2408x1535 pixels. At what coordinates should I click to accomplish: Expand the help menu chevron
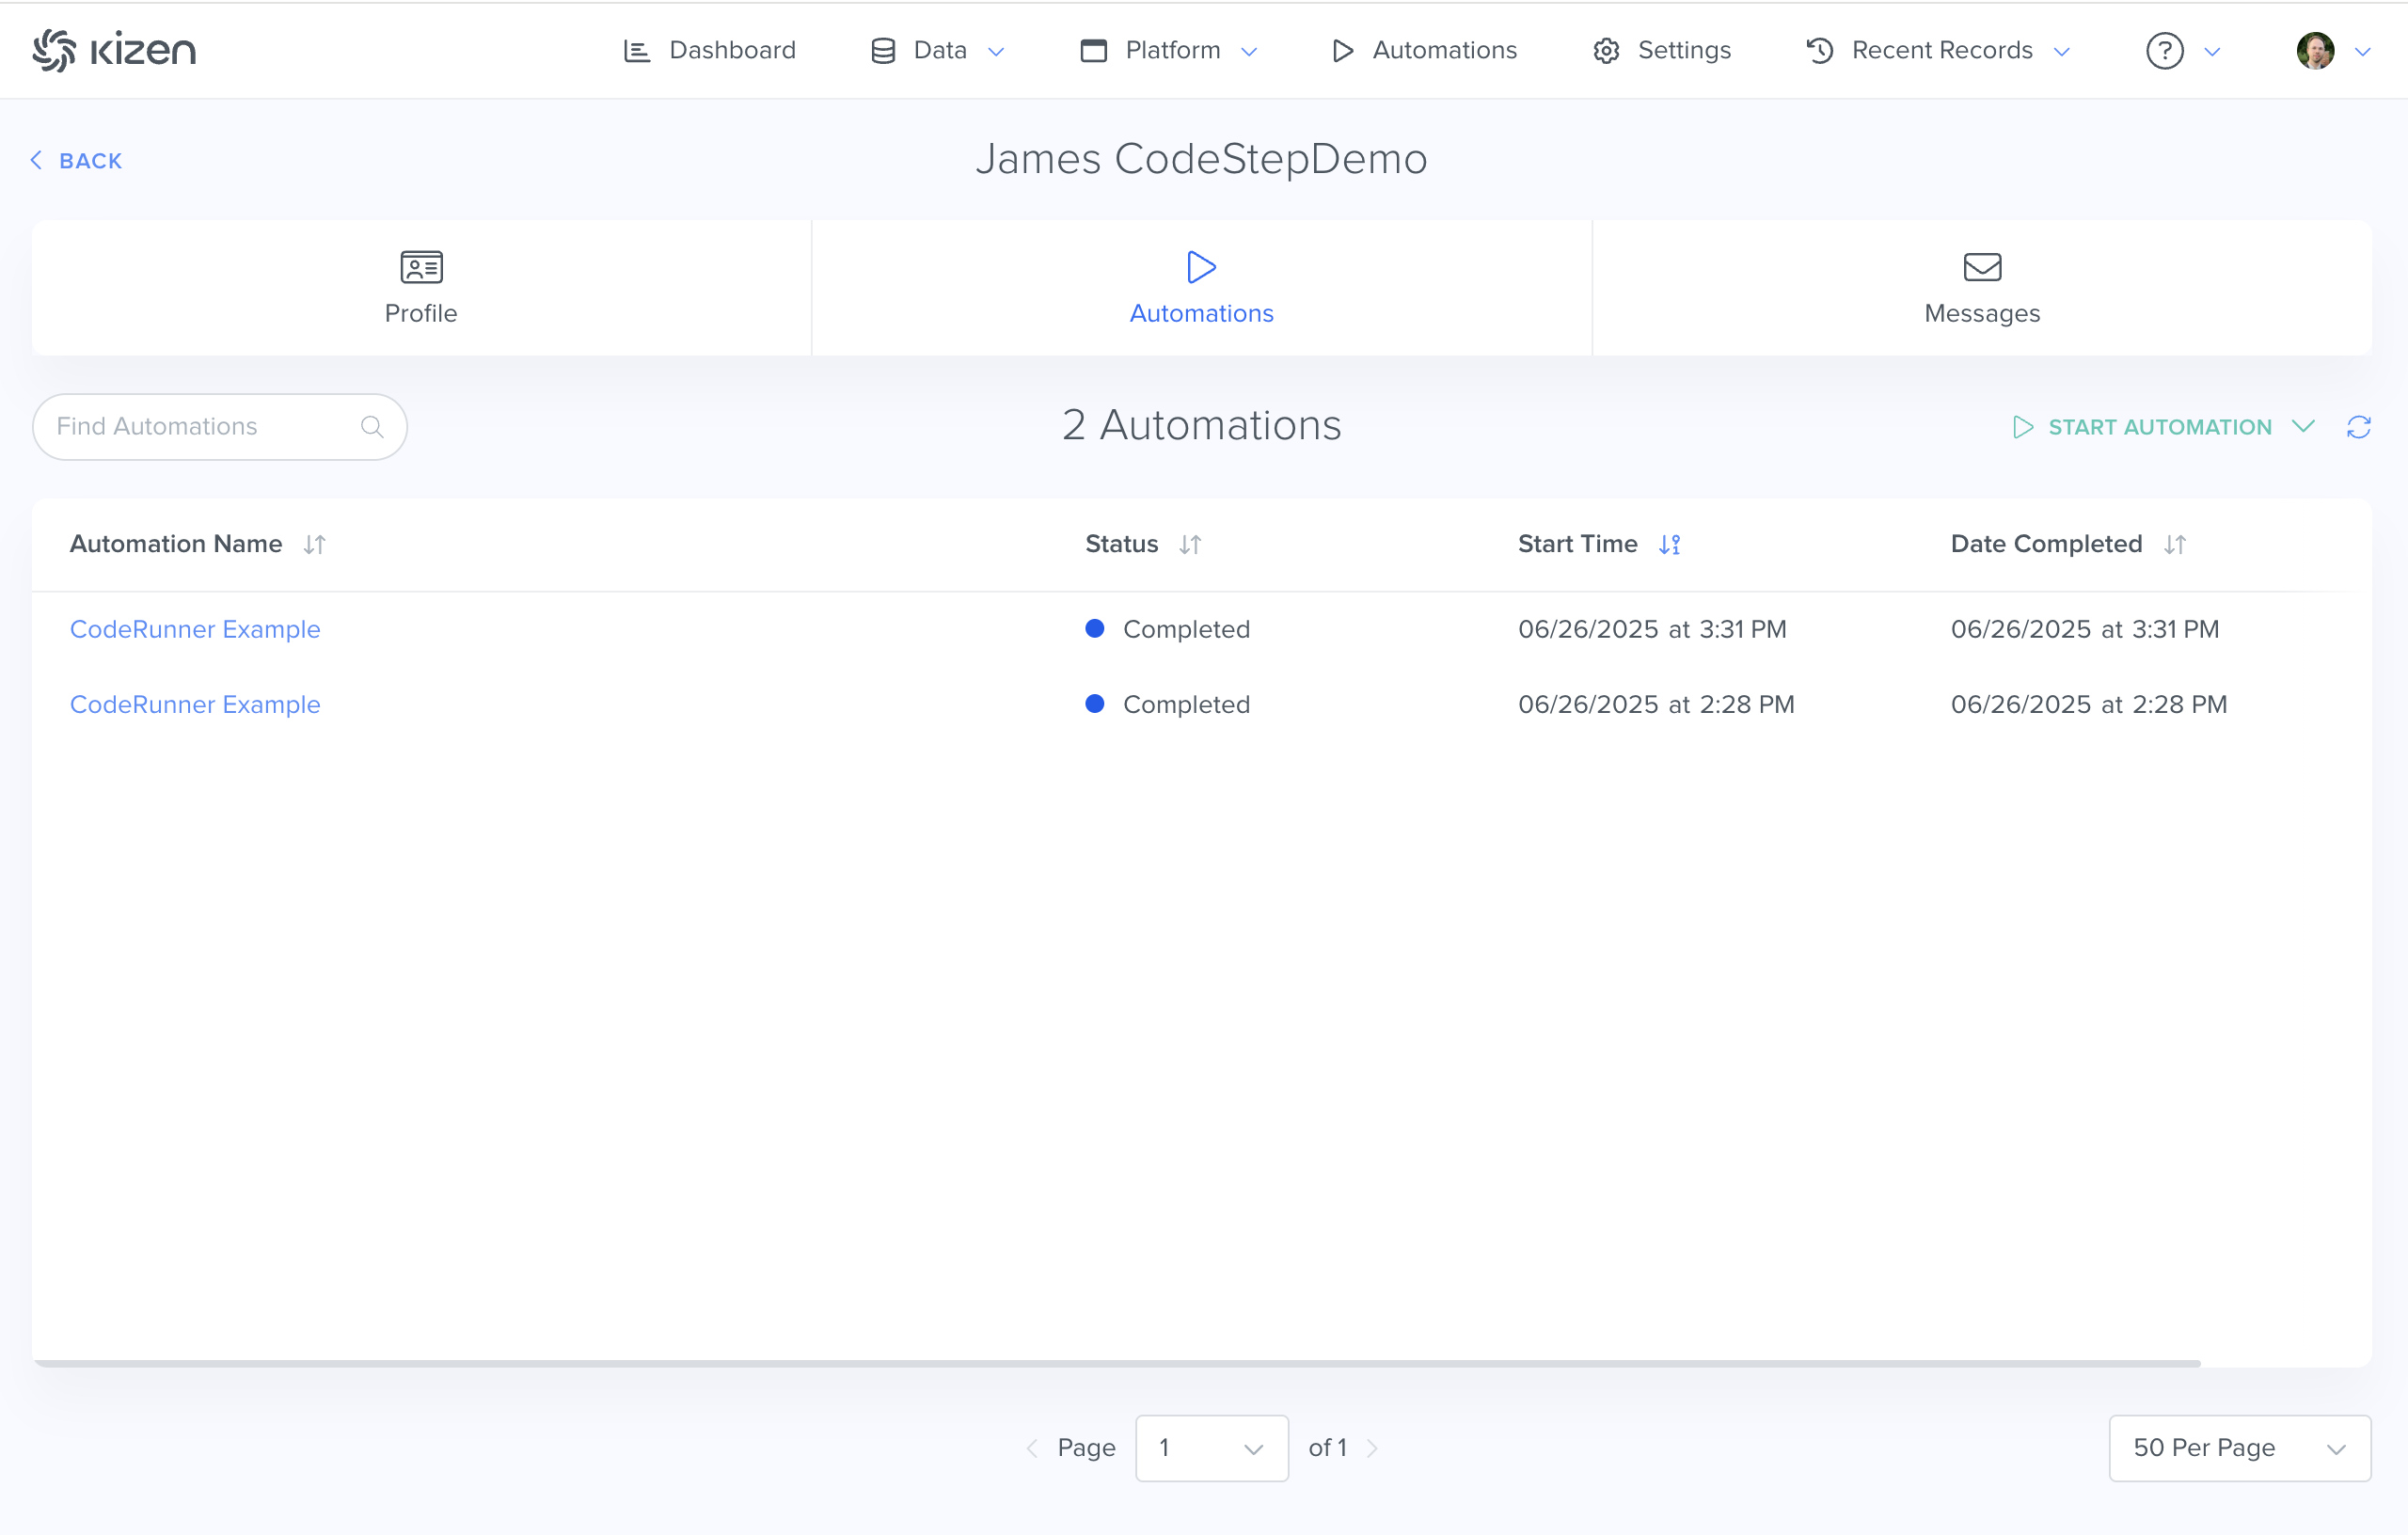tap(2212, 52)
